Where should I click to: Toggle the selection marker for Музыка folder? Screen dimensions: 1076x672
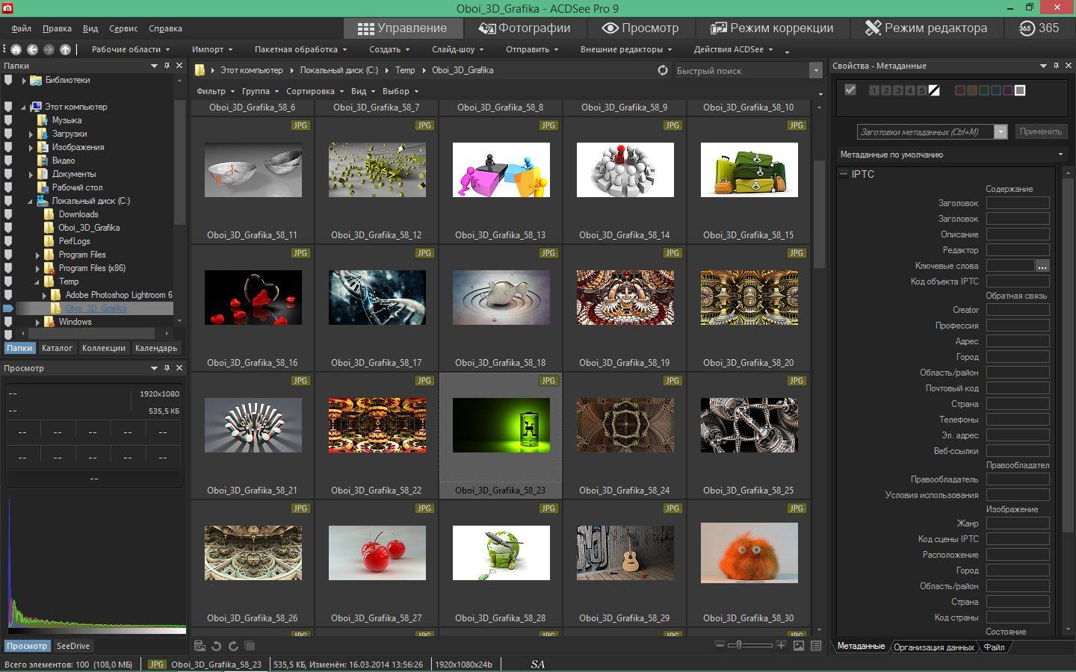(x=8, y=120)
